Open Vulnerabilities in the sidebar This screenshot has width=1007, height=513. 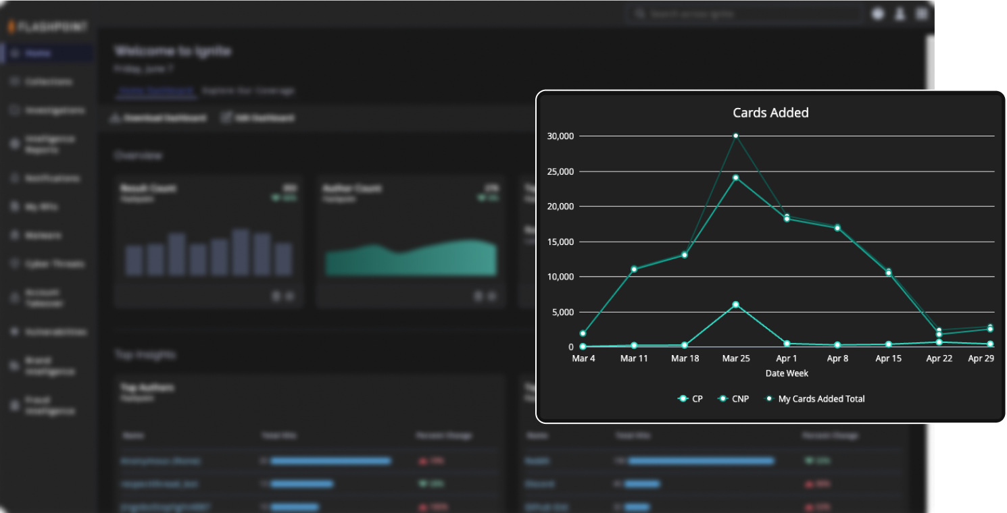click(47, 332)
